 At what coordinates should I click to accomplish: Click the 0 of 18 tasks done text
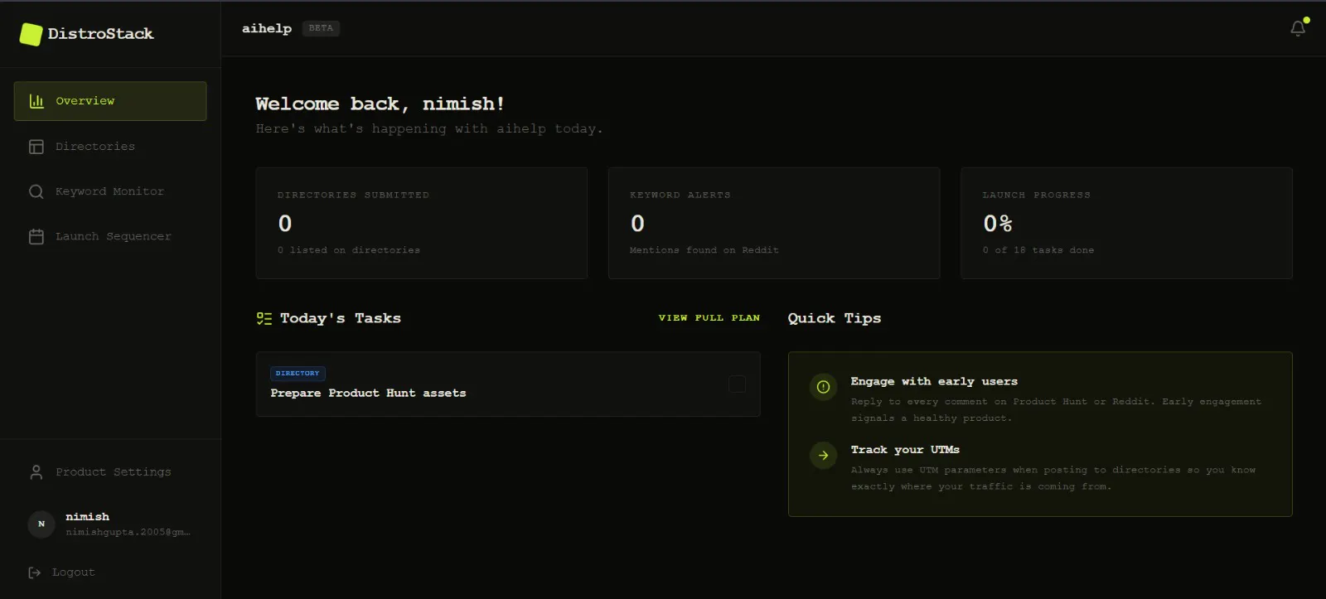coord(1038,250)
